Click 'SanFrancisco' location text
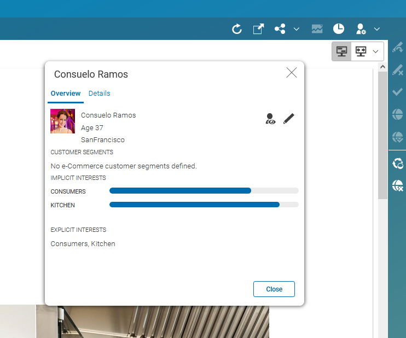406x338 pixels. 103,140
